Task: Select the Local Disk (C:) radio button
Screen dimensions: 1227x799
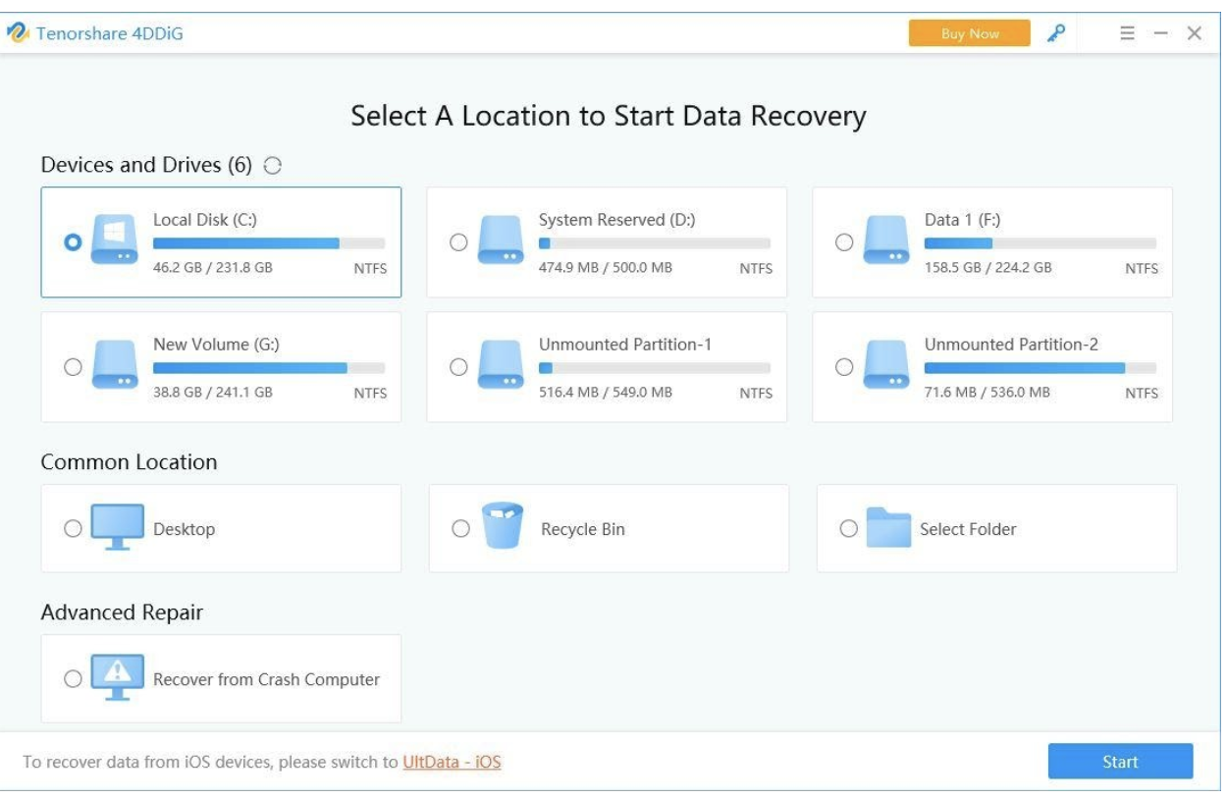Action: [72, 242]
